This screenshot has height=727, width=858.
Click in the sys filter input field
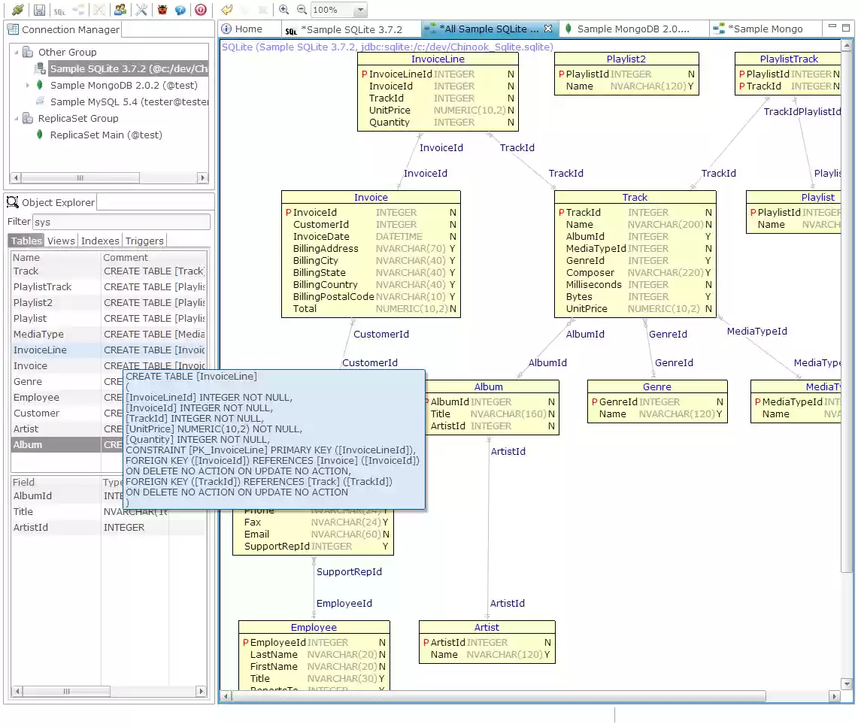click(x=120, y=222)
